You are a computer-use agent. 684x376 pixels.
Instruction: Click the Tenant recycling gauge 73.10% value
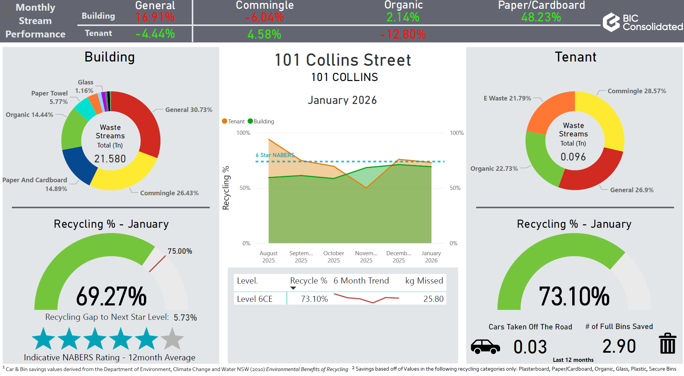(x=574, y=297)
